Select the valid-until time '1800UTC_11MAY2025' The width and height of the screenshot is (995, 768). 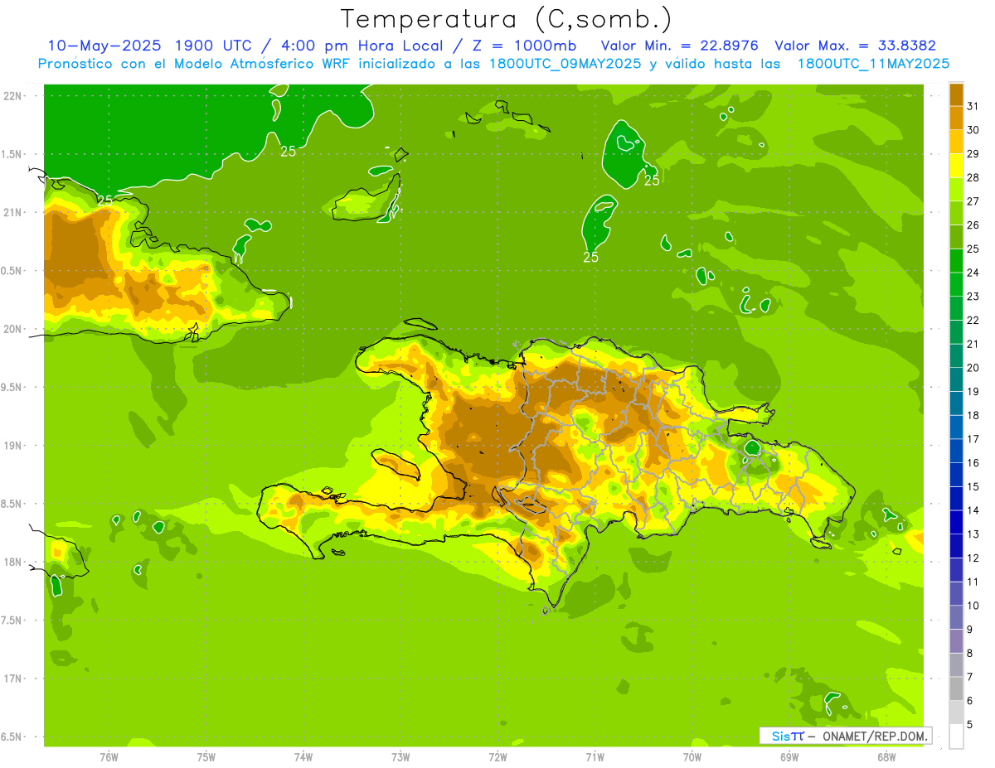pyautogui.click(x=873, y=64)
